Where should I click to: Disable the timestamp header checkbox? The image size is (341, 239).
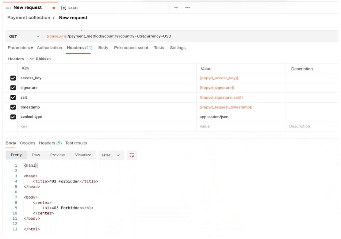coord(13,107)
